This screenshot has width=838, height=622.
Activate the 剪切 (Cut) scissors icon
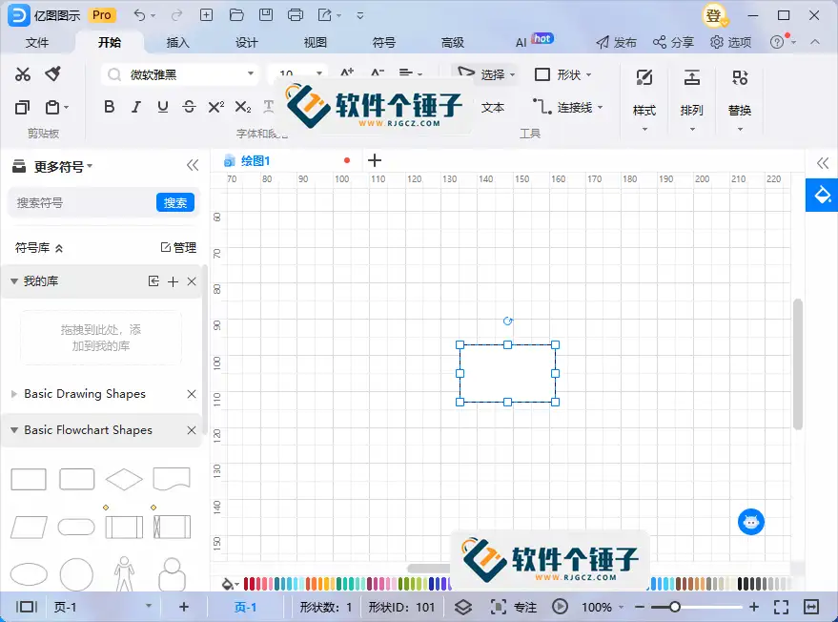tap(23, 73)
